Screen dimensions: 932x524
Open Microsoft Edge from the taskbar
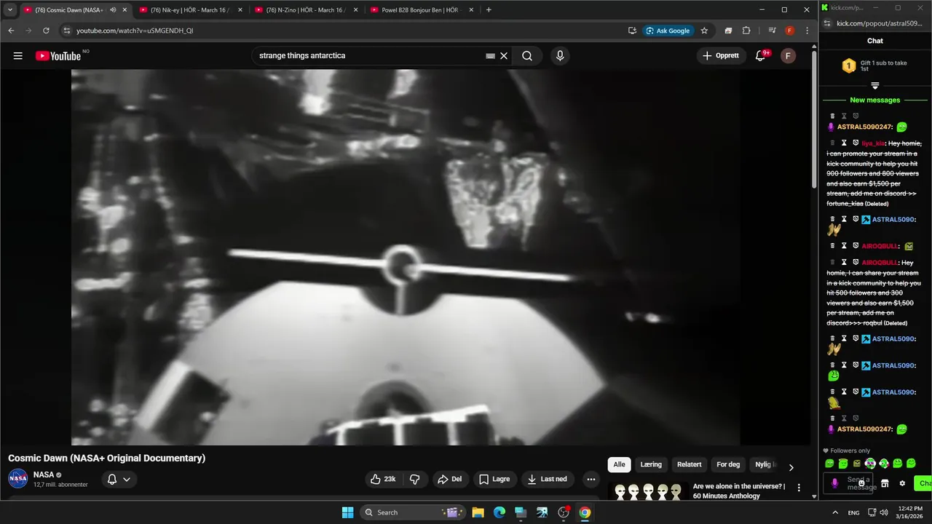(499, 512)
